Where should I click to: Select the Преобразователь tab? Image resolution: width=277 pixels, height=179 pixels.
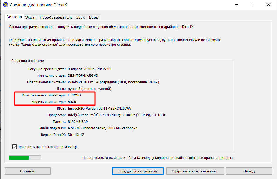pyautogui.click(x=56, y=17)
